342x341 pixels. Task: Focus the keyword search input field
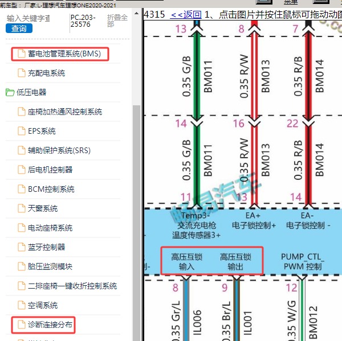pyautogui.click(x=28, y=18)
